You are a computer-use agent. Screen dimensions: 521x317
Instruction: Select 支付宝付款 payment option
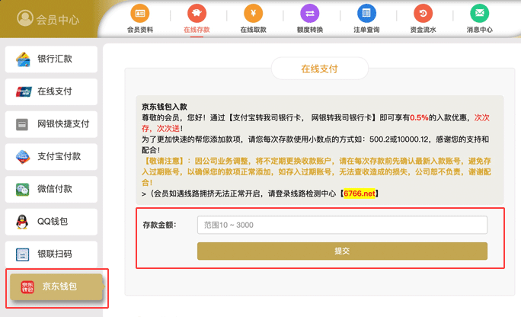52,156
